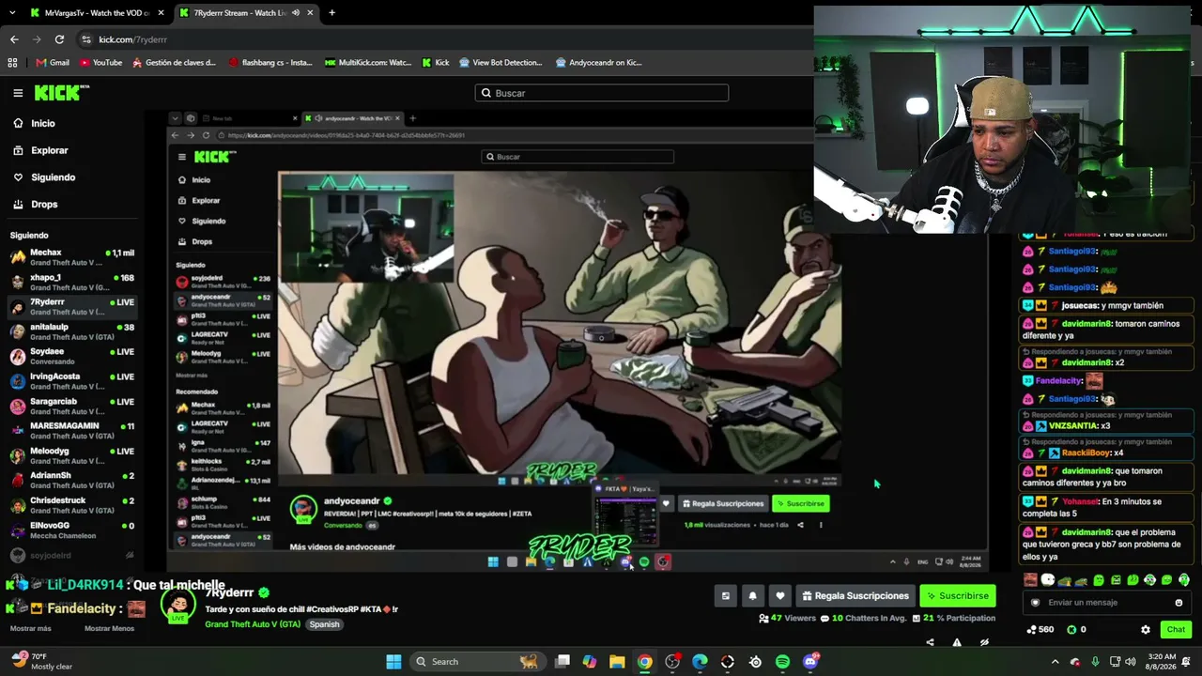Click the Regala Suscripciones button

(855, 595)
